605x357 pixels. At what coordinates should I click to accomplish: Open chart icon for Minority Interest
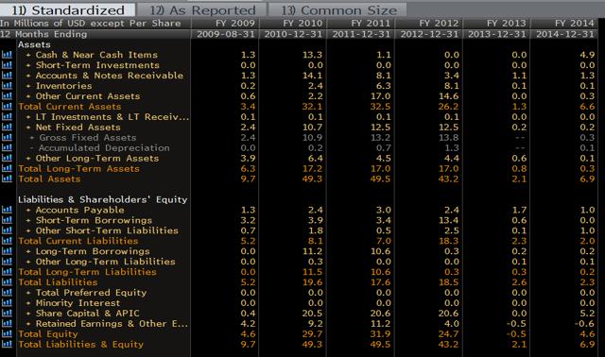pyautogui.click(x=7, y=303)
